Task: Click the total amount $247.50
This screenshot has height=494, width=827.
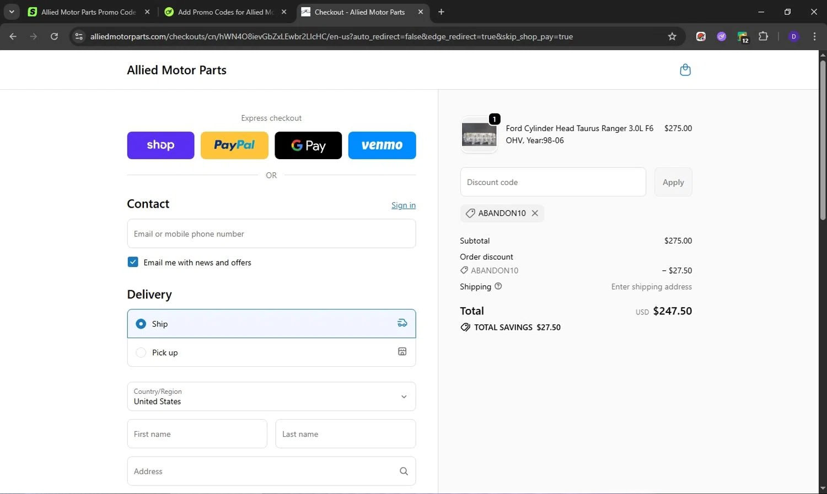Action: [672, 311]
